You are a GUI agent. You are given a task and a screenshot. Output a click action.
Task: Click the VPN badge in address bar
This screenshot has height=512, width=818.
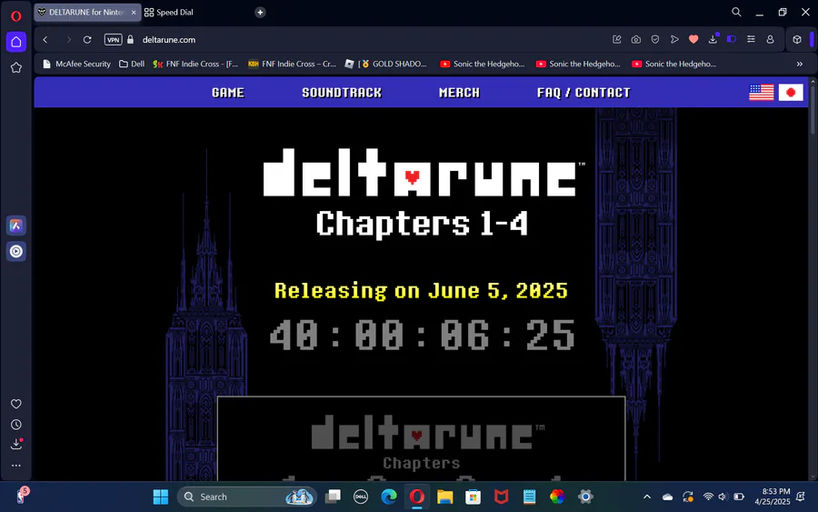click(x=114, y=40)
